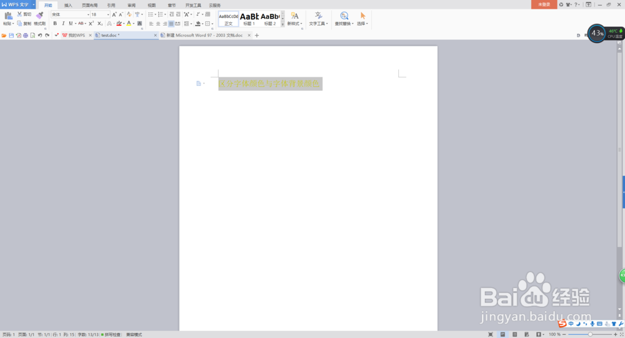Click increase indent icon

[178, 14]
